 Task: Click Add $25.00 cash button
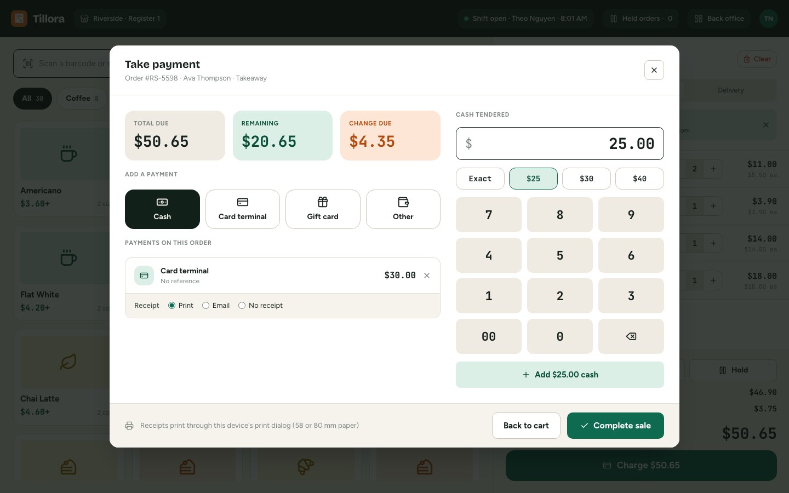560,375
